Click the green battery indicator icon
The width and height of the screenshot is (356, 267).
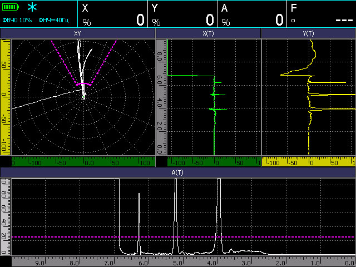pyautogui.click(x=11, y=8)
